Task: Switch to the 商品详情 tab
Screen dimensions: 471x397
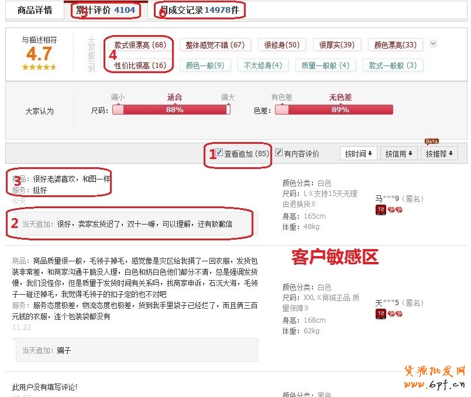Action: pos(35,10)
